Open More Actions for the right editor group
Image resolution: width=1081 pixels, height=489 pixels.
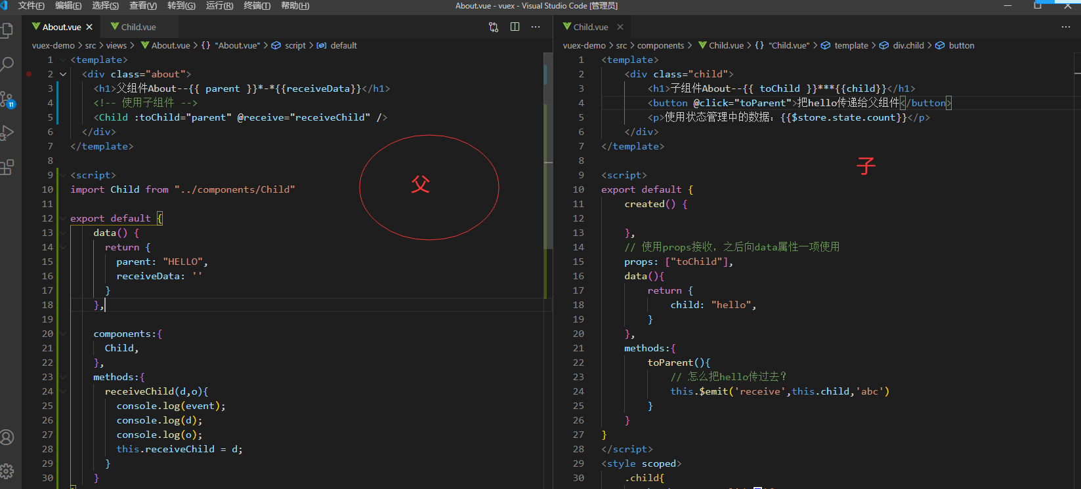click(1066, 27)
